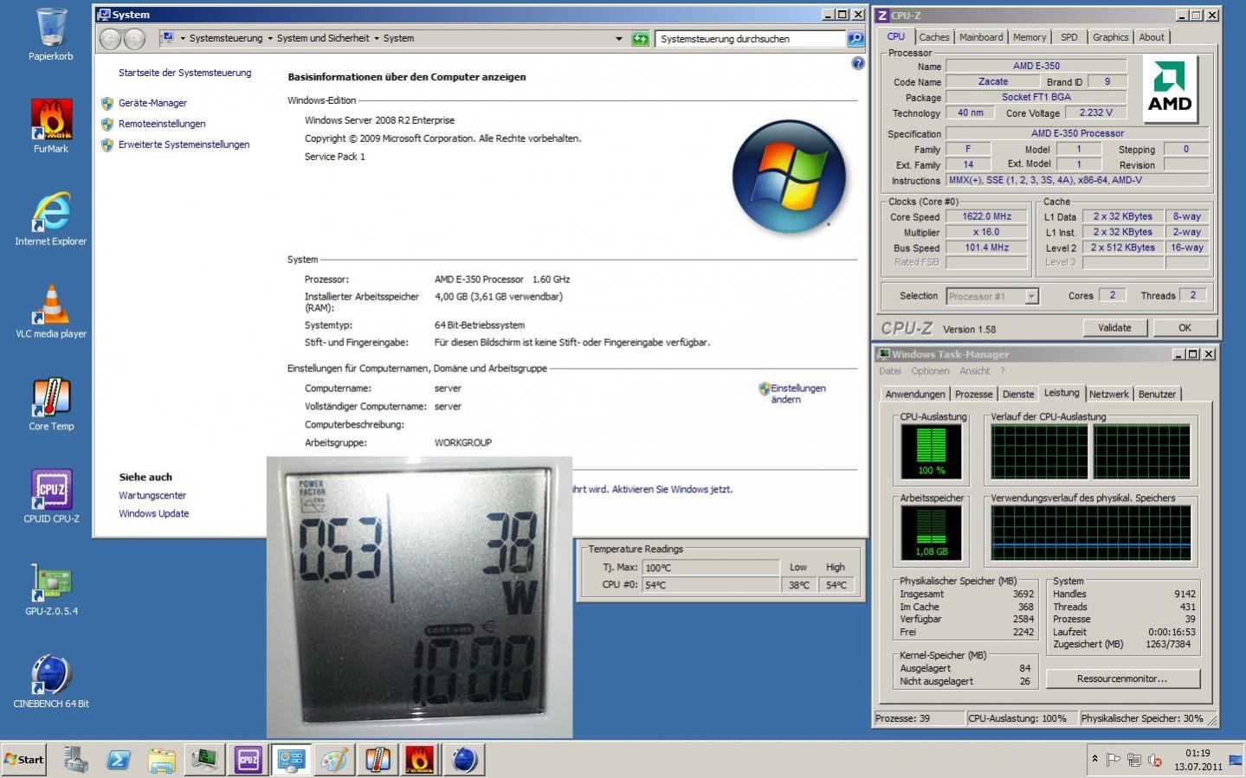Open the Dienste tab in Task Manager
The height and width of the screenshot is (778, 1246).
1017,394
